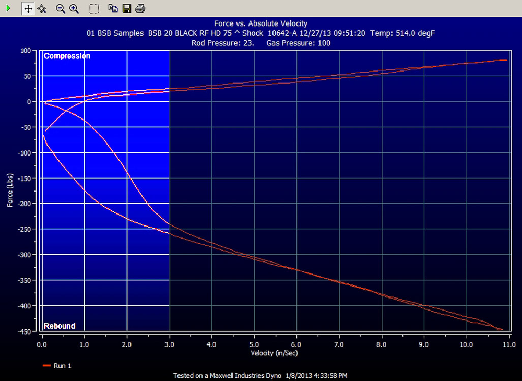The width and height of the screenshot is (522, 381).
Task: Click the Compression label in the chart
Action: 67,56
